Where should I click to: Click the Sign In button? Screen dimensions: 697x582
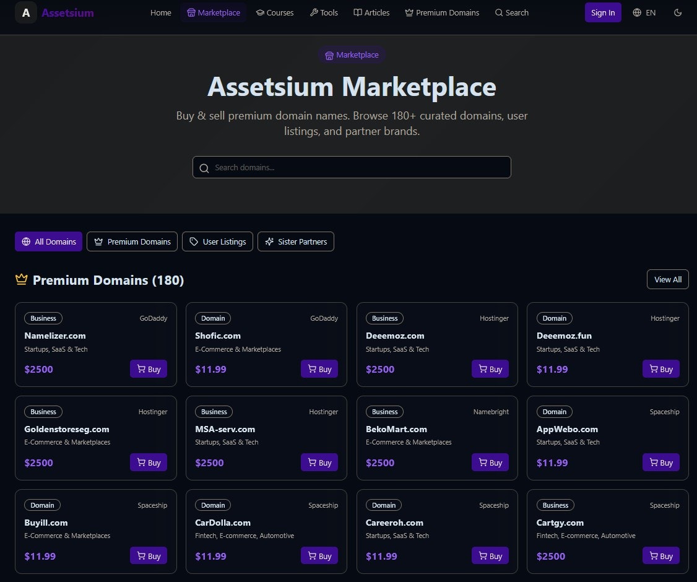pos(602,12)
